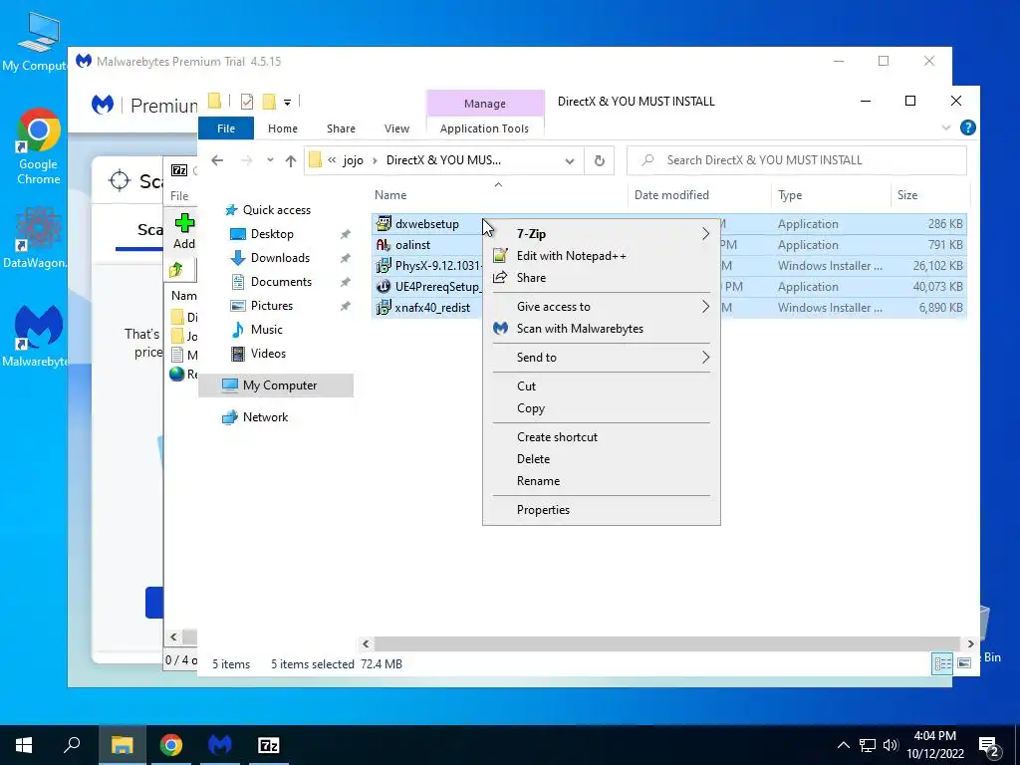Click the Windows Start button
This screenshot has height=765, width=1020.
point(24,745)
